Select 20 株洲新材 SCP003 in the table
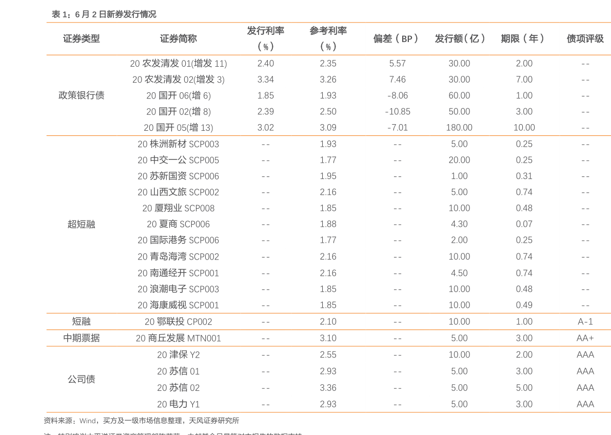The width and height of the screenshot is (611, 435). 178,144
